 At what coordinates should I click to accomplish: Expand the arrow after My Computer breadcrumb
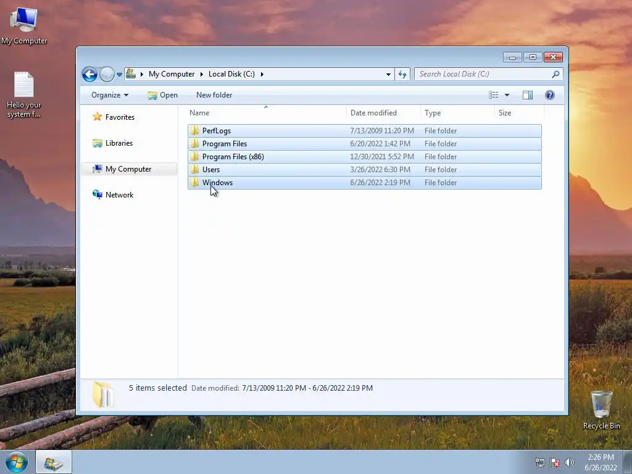[202, 74]
